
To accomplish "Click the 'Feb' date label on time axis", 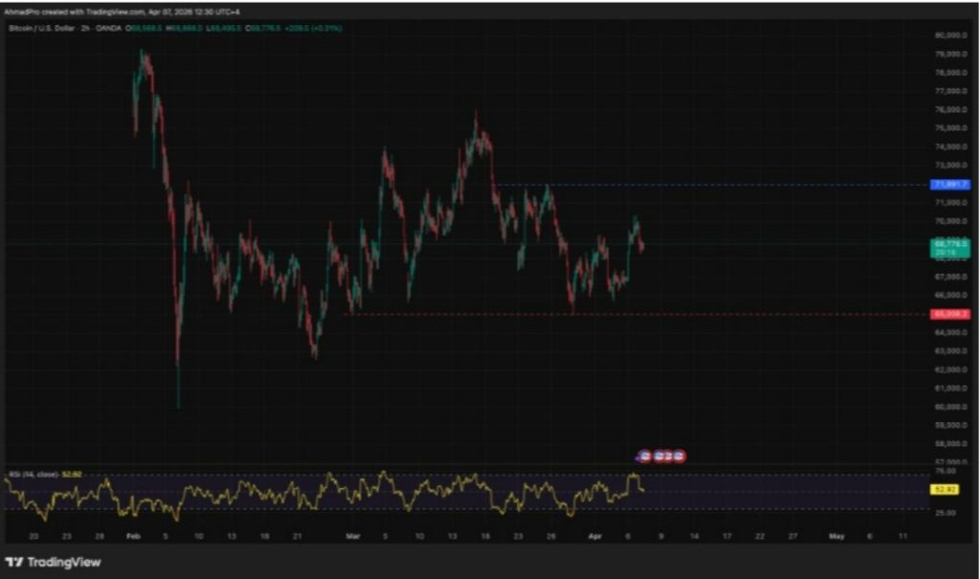I will click(x=133, y=537).
